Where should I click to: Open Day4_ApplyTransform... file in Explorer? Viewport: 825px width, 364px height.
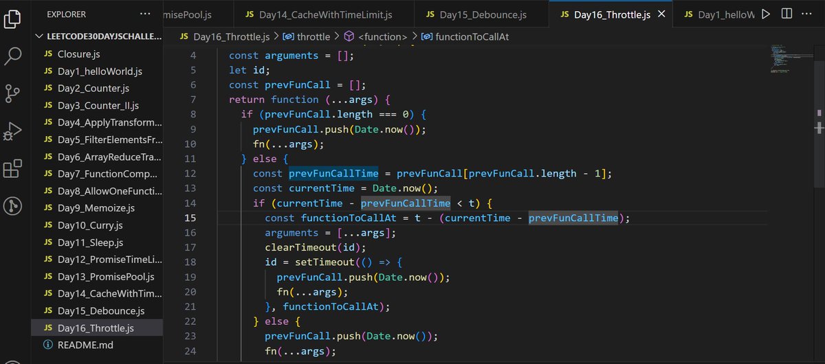click(97, 123)
